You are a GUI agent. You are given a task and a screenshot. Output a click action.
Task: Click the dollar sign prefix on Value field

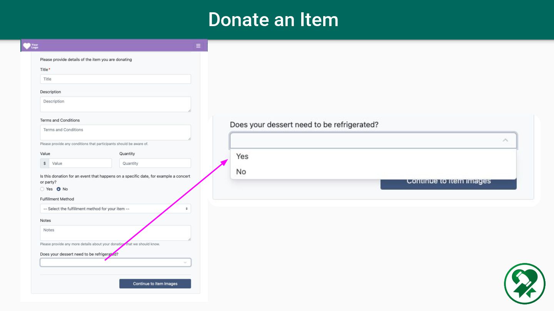coord(45,163)
